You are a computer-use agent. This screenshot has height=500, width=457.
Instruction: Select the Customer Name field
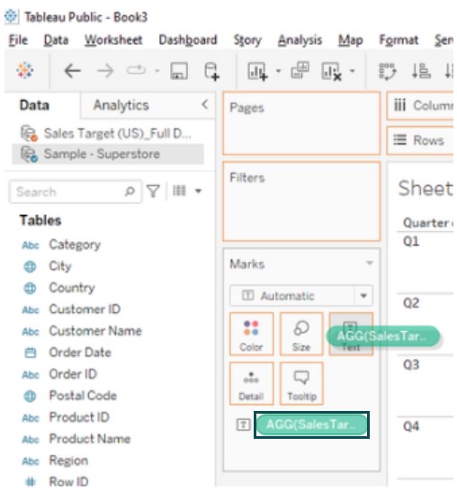(95, 331)
